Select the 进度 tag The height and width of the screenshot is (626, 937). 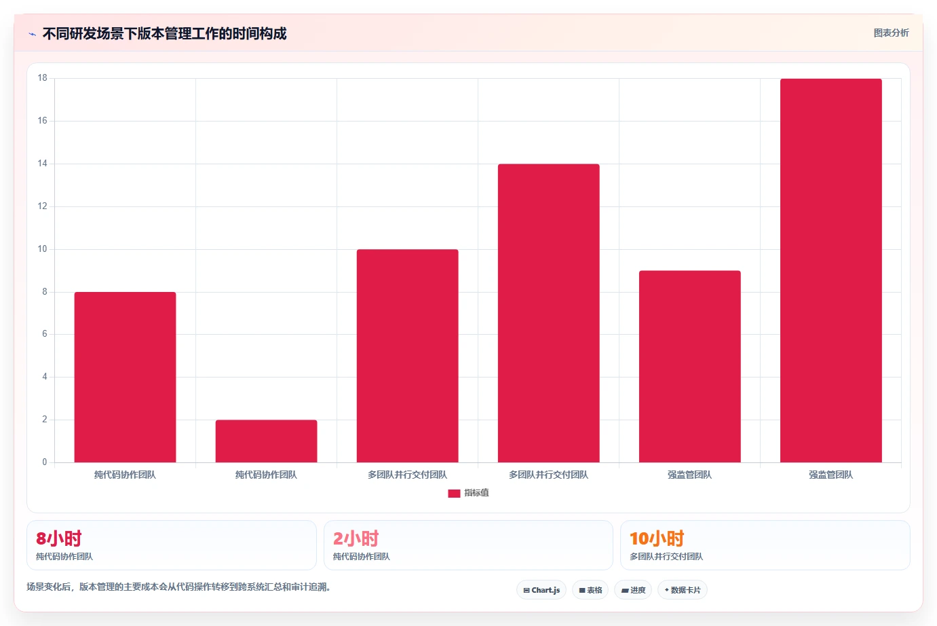633,590
